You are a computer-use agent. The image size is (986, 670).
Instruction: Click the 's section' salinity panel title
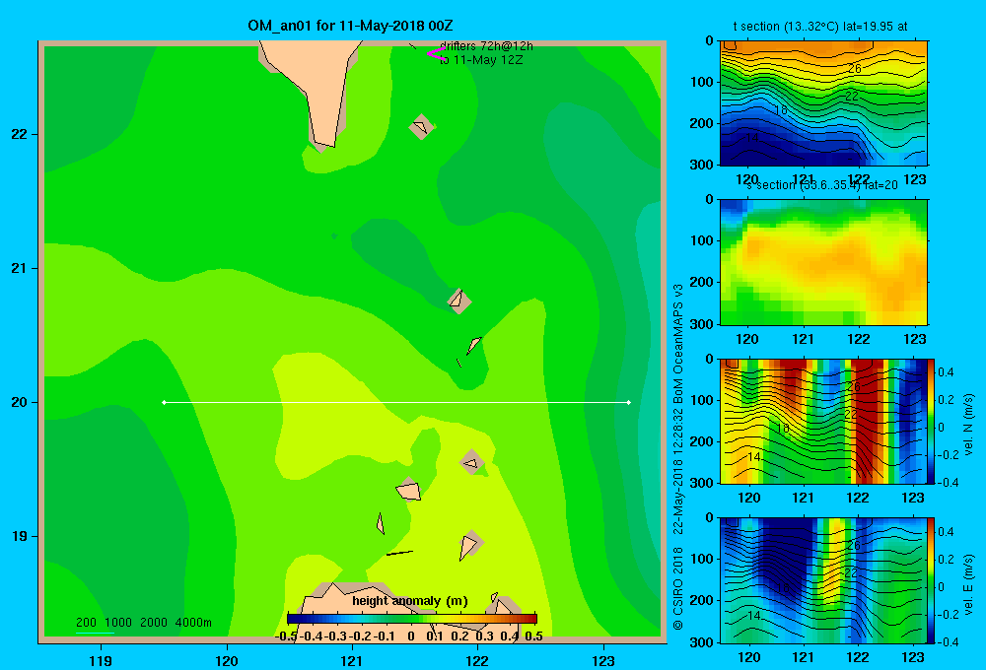click(822, 185)
